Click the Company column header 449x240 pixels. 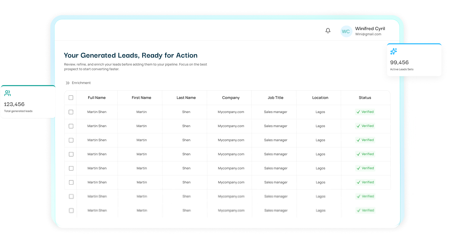(231, 98)
